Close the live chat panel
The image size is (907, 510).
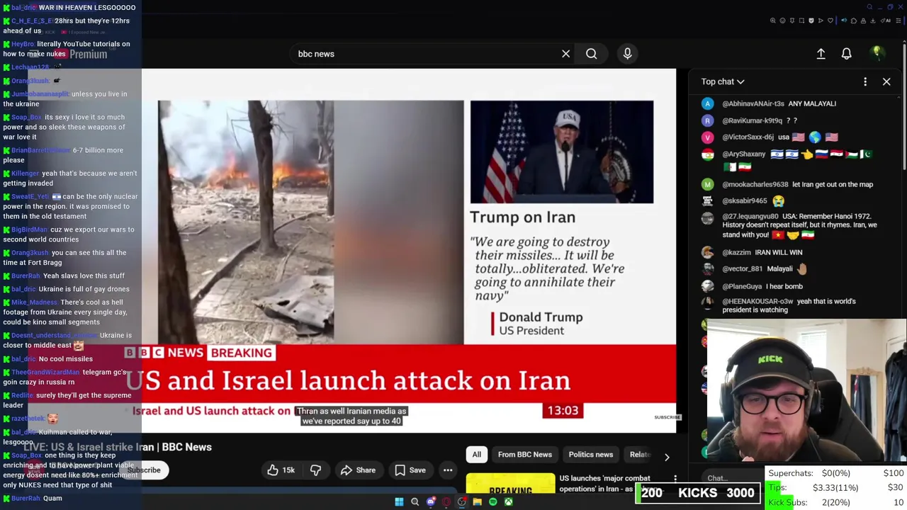coord(886,81)
